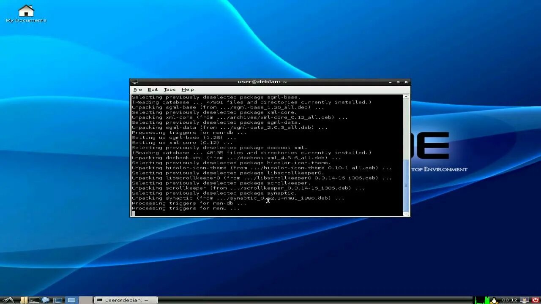Minimize the terminal window
Screen dimensions: 541x304
[390, 82]
